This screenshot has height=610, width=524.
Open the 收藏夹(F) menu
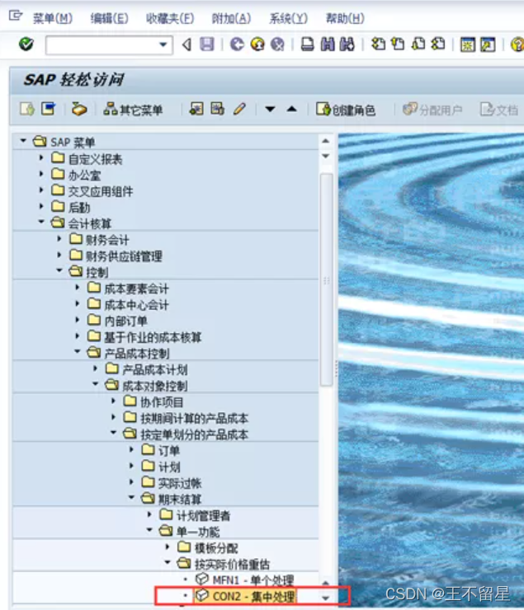[170, 18]
